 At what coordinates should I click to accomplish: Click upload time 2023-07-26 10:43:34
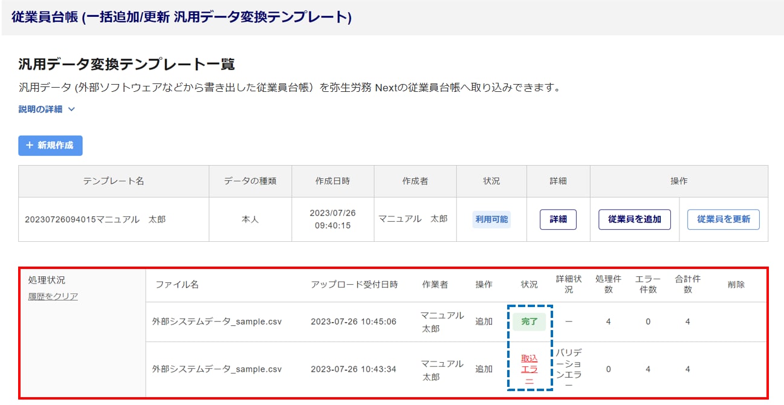click(x=354, y=369)
